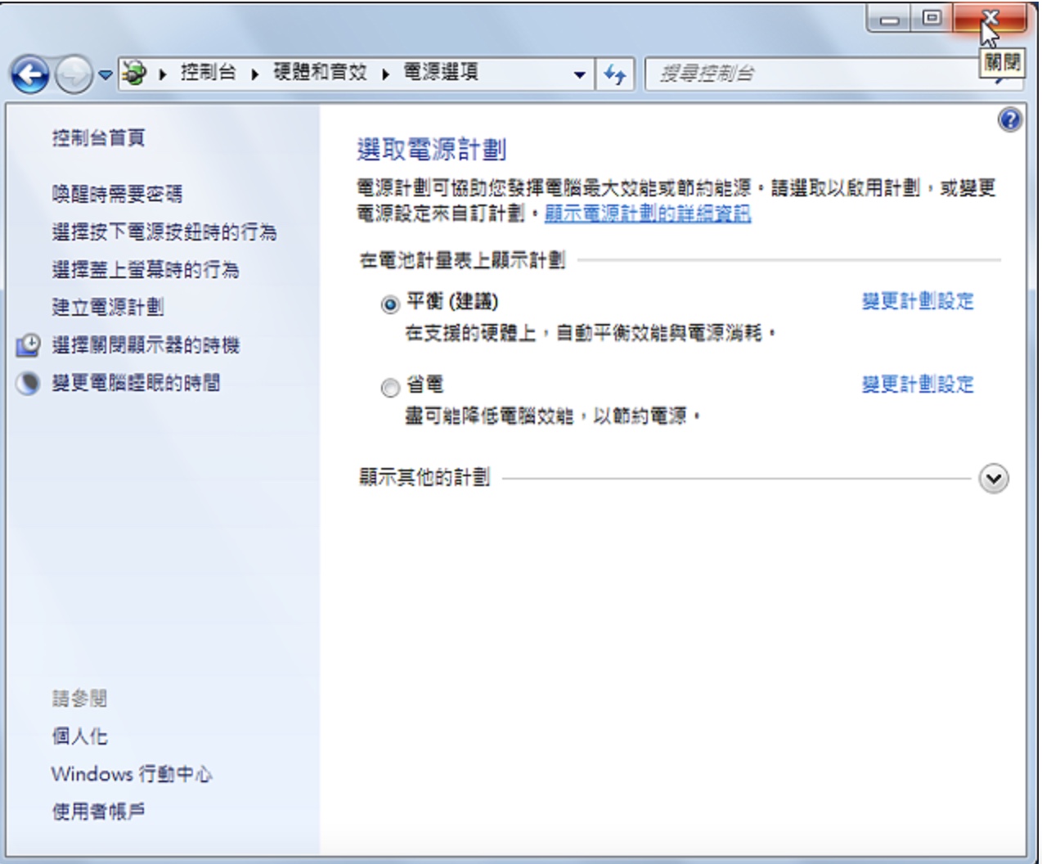
Task: Refresh the page with the refresh icon
Action: click(x=615, y=74)
